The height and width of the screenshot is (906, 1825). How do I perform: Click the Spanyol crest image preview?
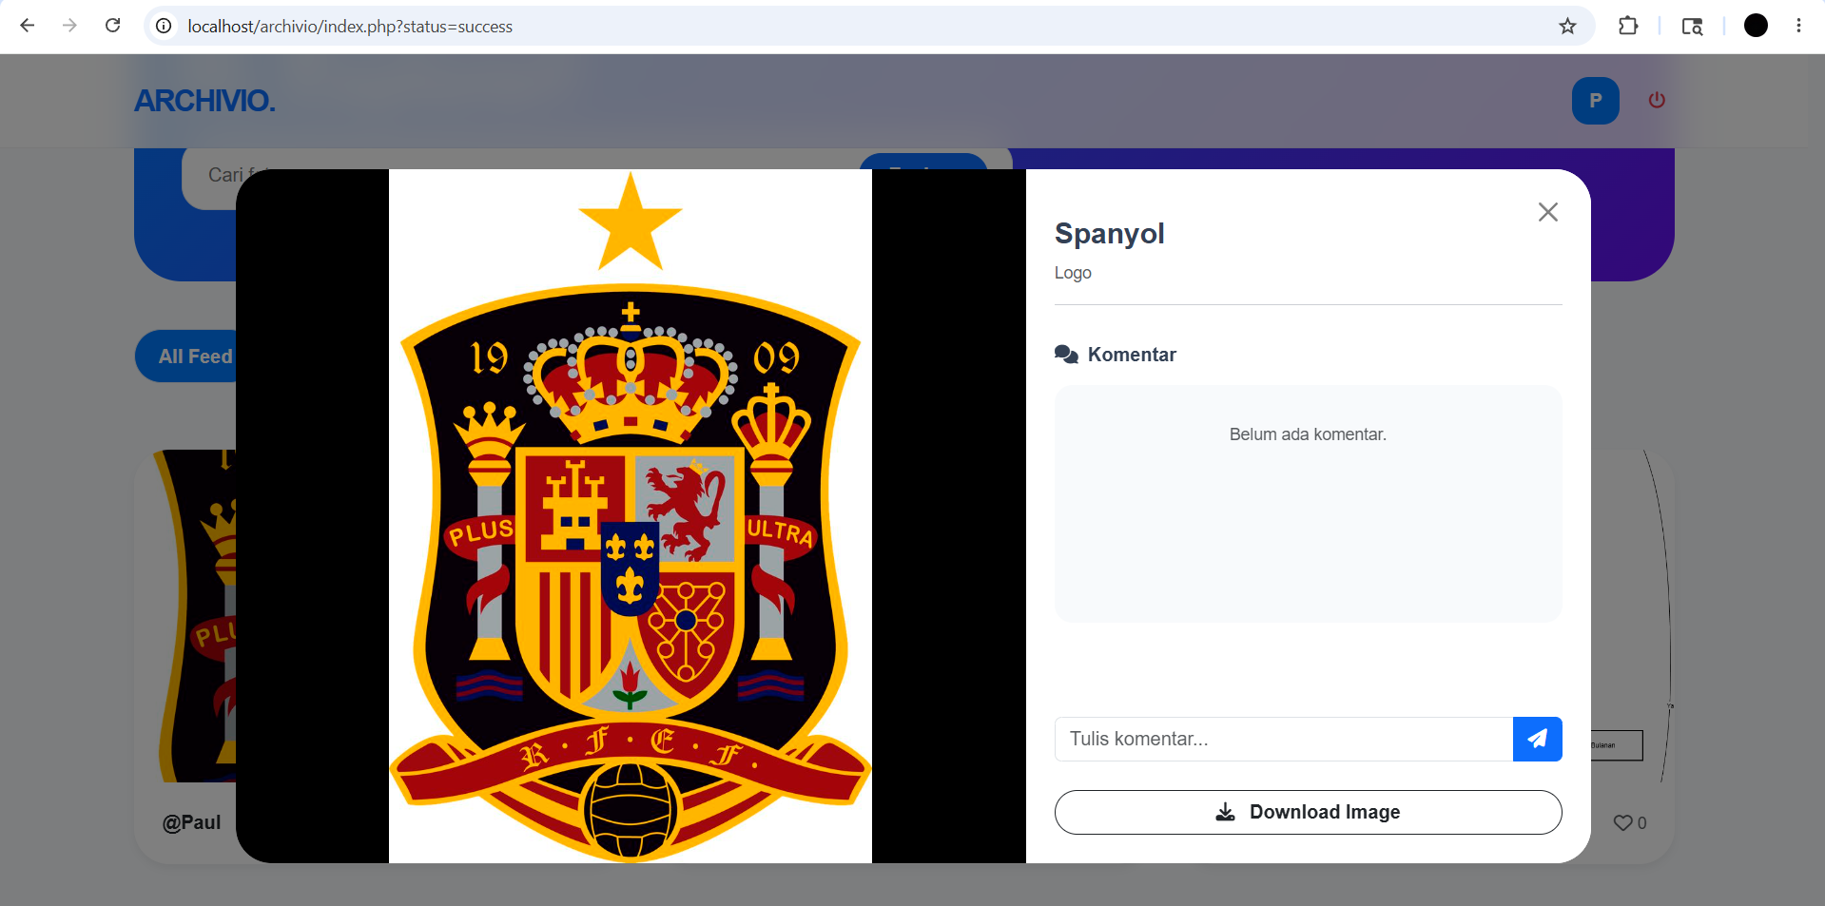pos(631,516)
